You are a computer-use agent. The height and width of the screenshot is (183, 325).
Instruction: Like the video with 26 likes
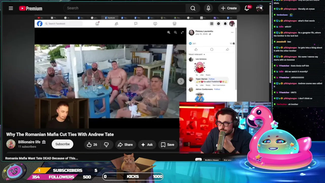click(92, 145)
